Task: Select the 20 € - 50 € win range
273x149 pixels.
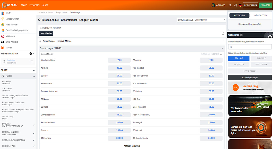Action: 239,58
